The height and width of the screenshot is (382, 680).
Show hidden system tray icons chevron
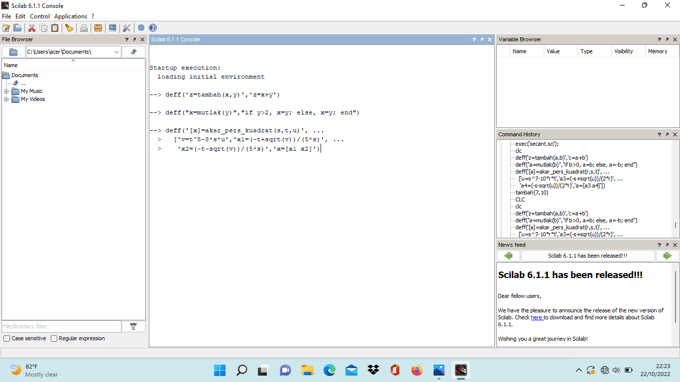click(578, 370)
